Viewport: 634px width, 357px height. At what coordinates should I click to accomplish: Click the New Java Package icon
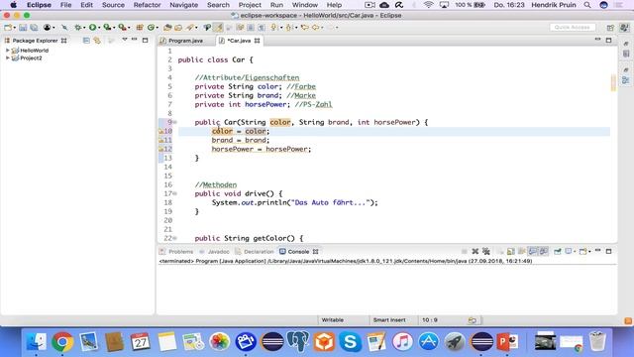140,28
